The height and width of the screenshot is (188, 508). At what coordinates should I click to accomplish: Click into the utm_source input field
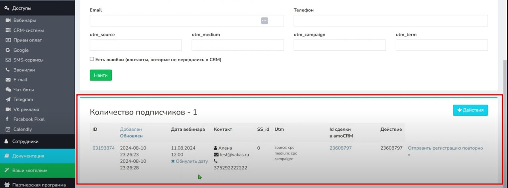[136, 45]
